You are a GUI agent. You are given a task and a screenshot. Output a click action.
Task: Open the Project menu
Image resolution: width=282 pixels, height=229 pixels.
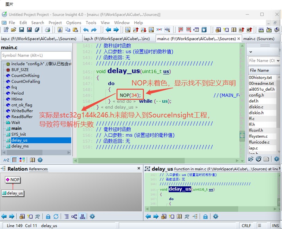tap(55, 23)
